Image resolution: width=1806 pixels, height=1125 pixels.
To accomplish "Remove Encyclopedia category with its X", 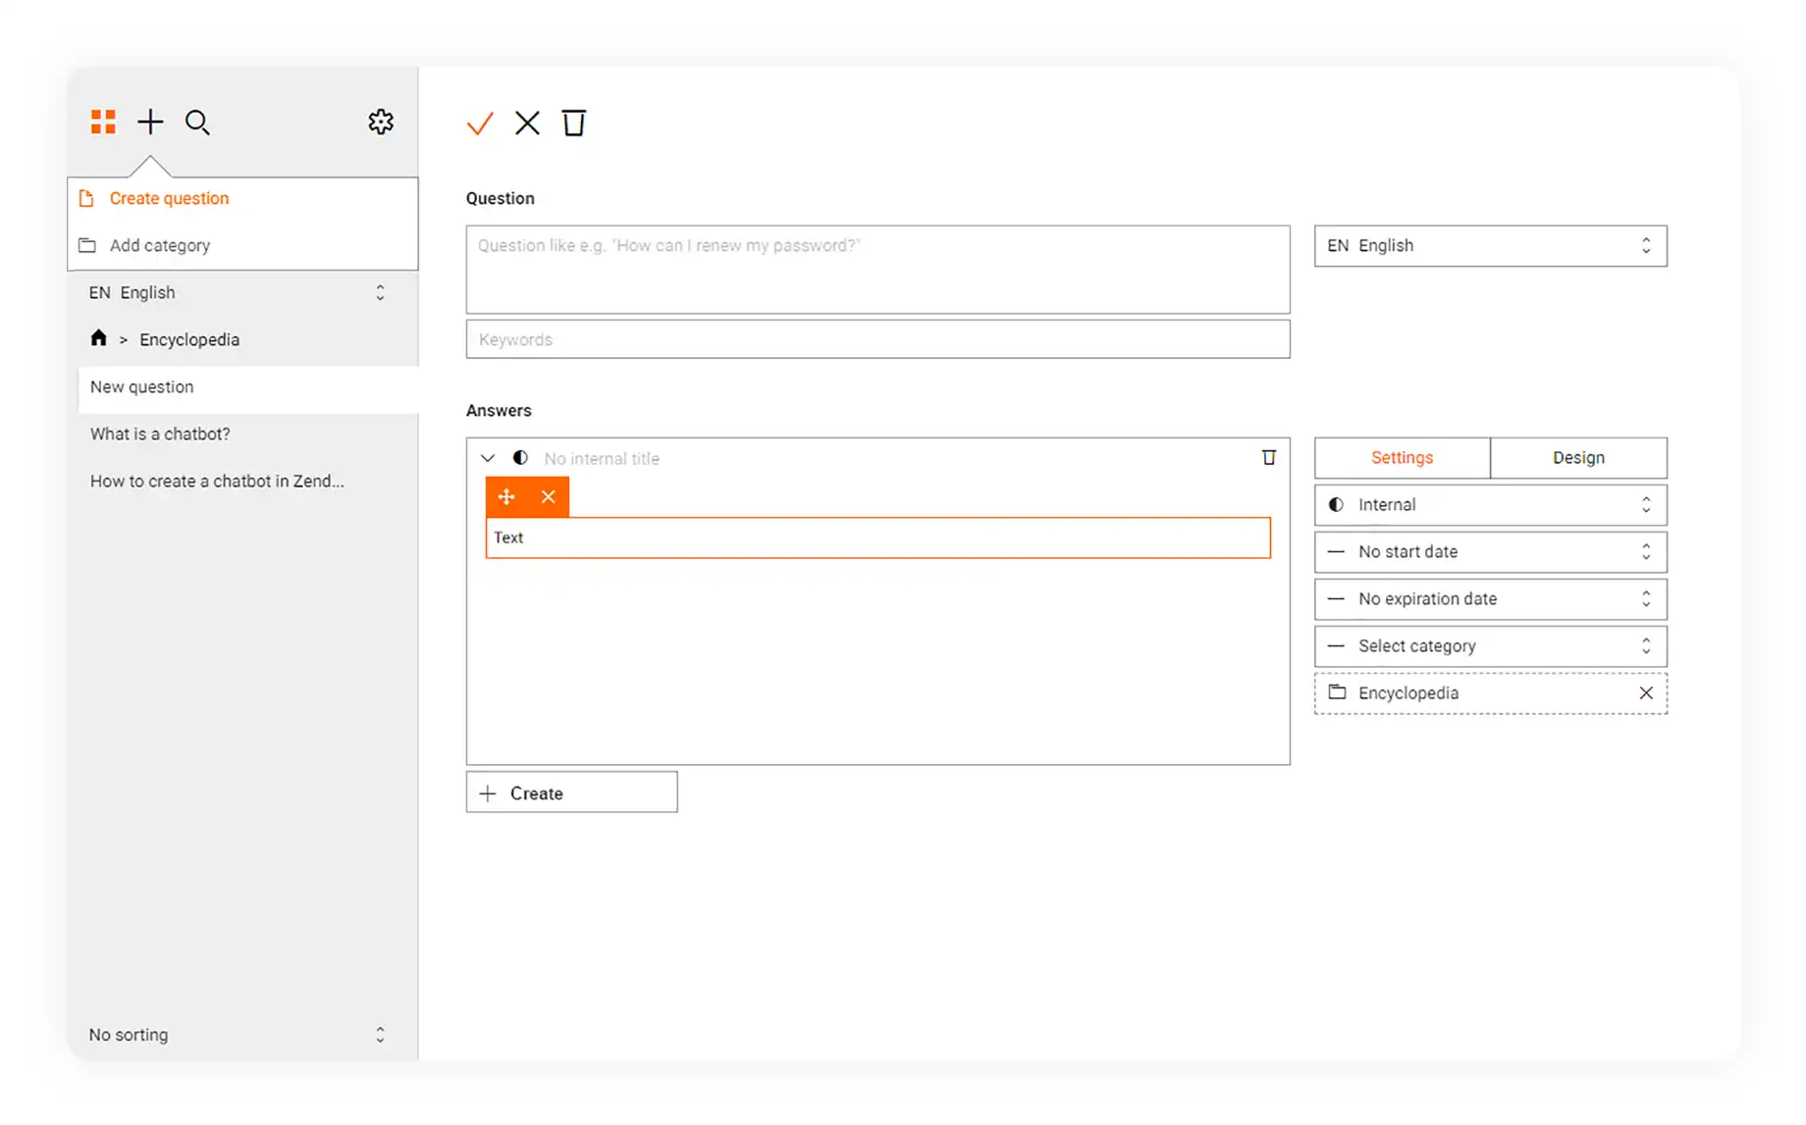I will coord(1646,693).
